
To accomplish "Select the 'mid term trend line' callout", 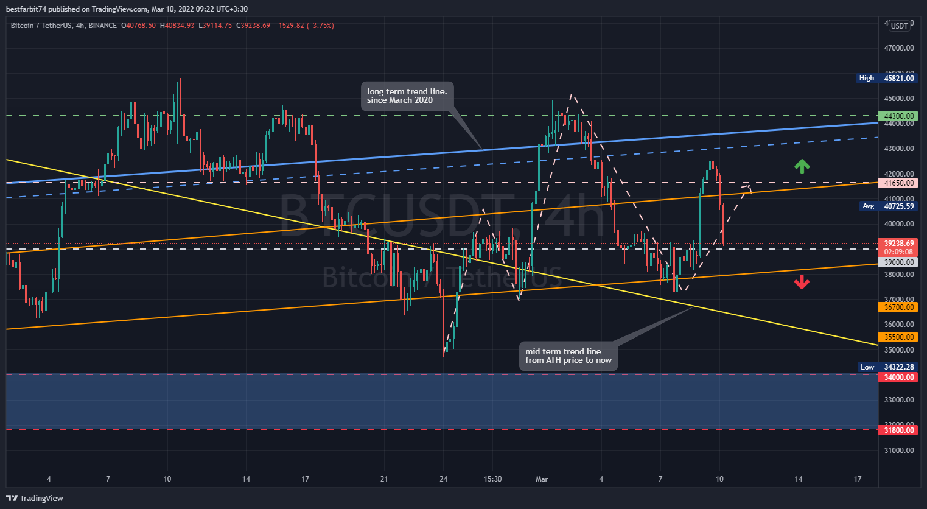I will coord(568,356).
